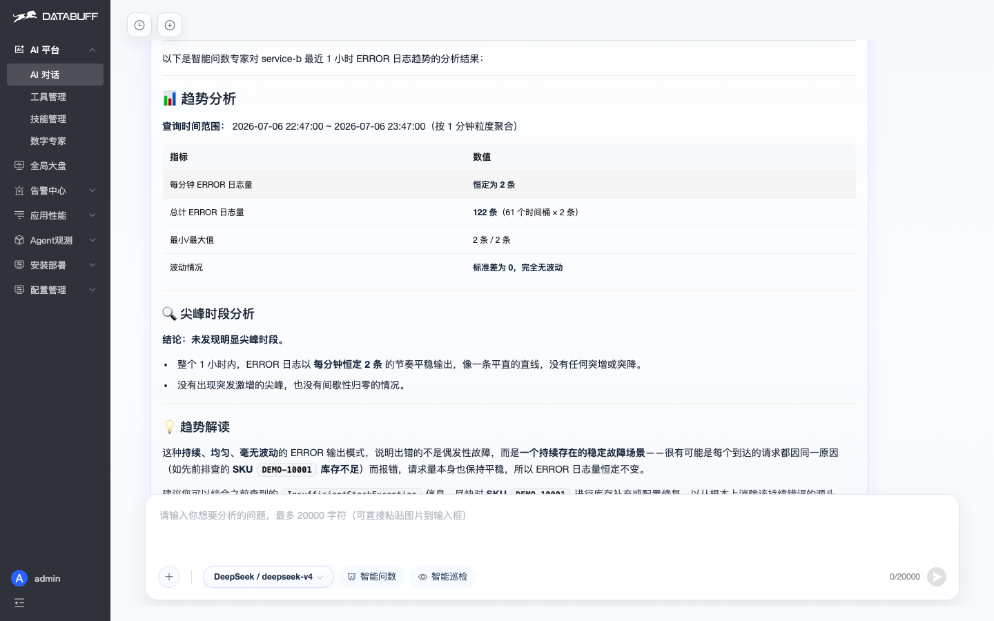Click the 配置管理 icon in sidebar
This screenshot has width=994, height=621.
[19, 290]
